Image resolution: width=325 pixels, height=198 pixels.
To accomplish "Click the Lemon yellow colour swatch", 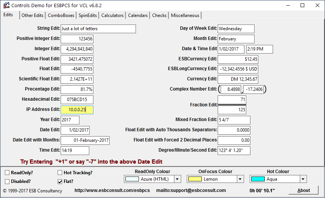I will 194,179.
